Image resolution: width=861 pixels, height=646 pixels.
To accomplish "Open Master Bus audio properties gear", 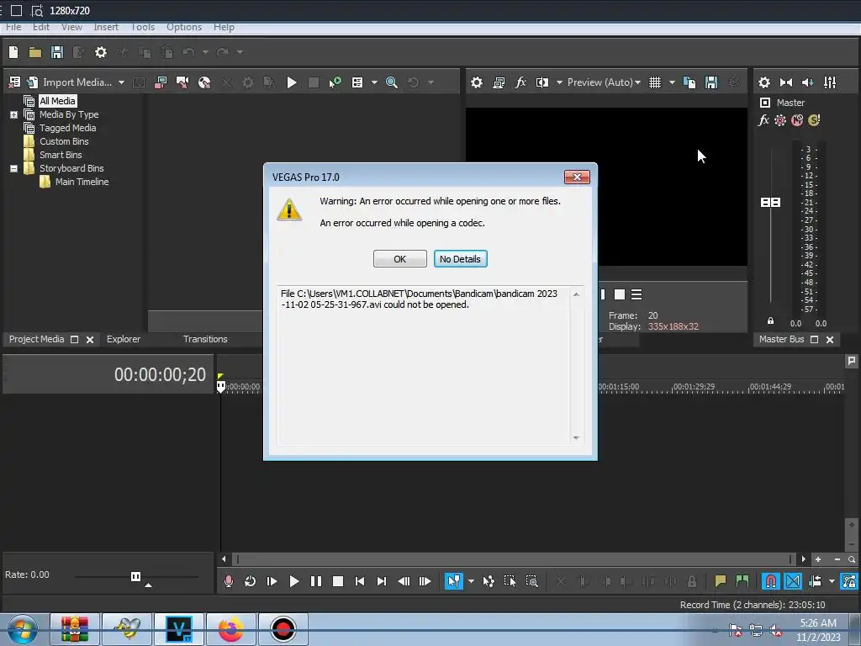I will (x=763, y=82).
